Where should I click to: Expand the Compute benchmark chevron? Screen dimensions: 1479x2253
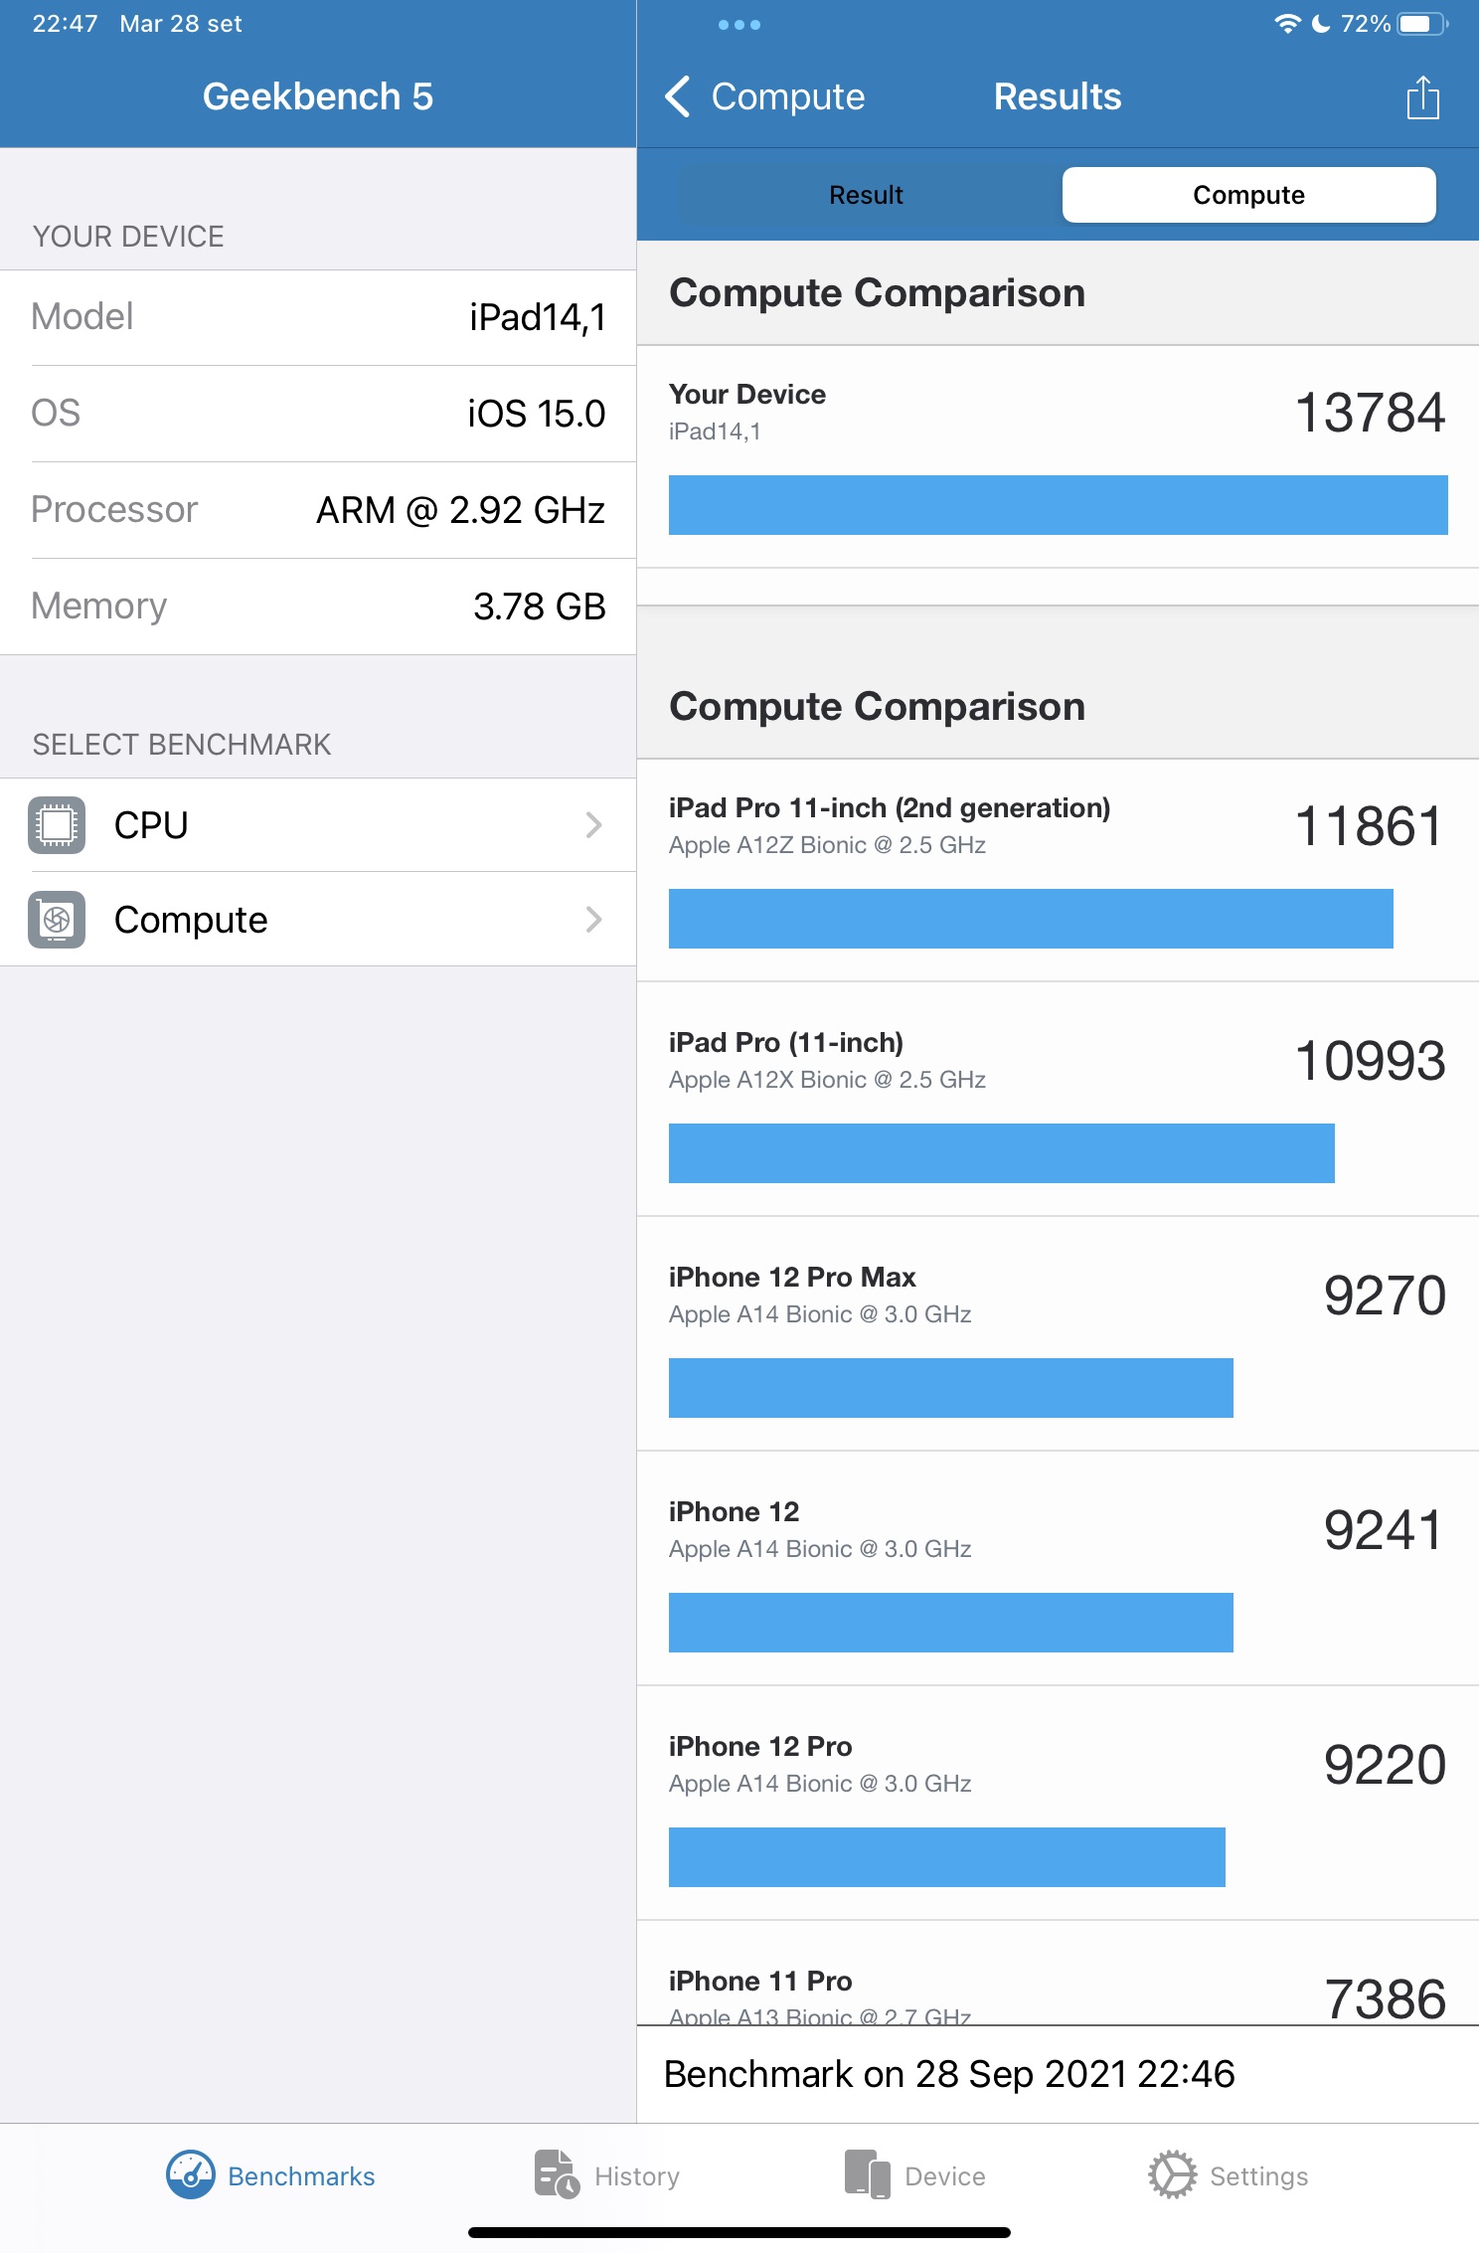[x=593, y=920]
